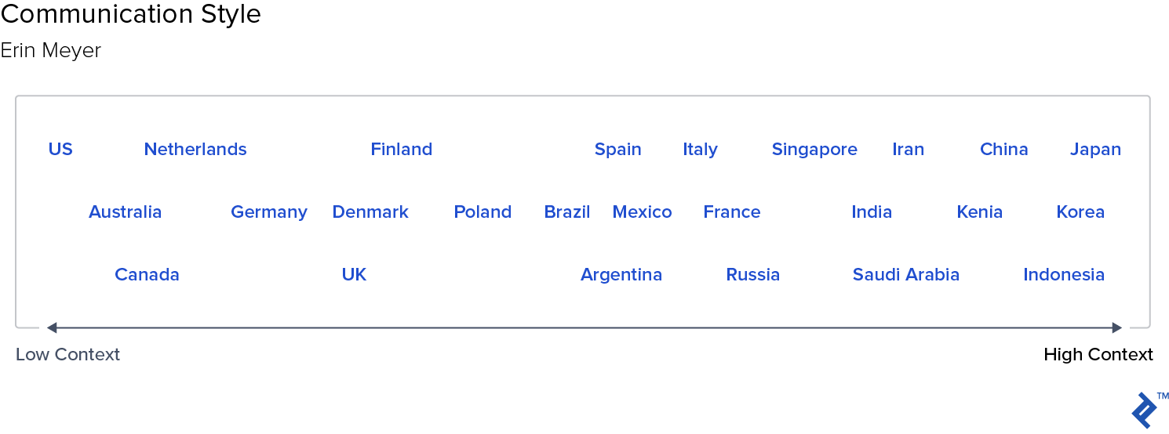Click the High Context axis label
Image resolution: width=1169 pixels, height=434 pixels.
tap(1098, 354)
